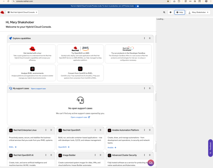Click the Explore capabilities rocket icon
Viewport: 213px width, 168px height.
(10, 38)
